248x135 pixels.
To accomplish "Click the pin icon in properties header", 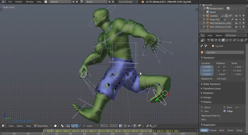I will coord(202,46).
